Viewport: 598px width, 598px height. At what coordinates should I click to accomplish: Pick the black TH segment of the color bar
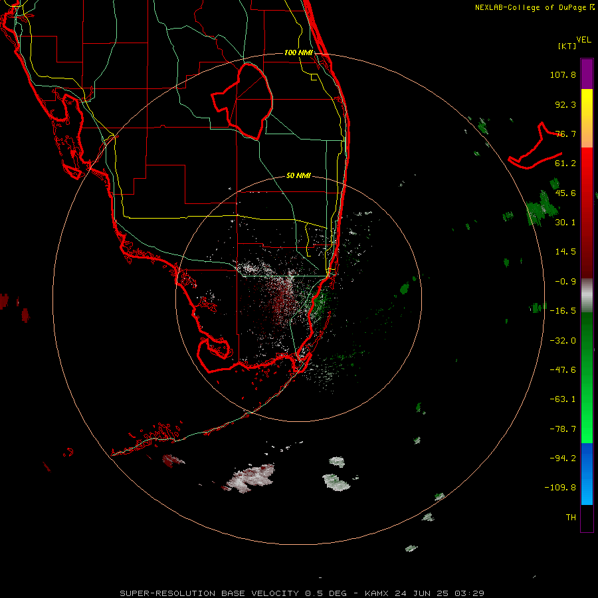click(x=587, y=518)
